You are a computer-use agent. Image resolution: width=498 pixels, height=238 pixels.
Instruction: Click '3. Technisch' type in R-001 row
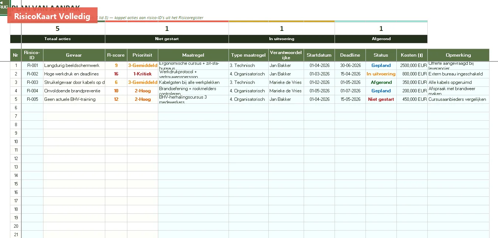(248, 65)
